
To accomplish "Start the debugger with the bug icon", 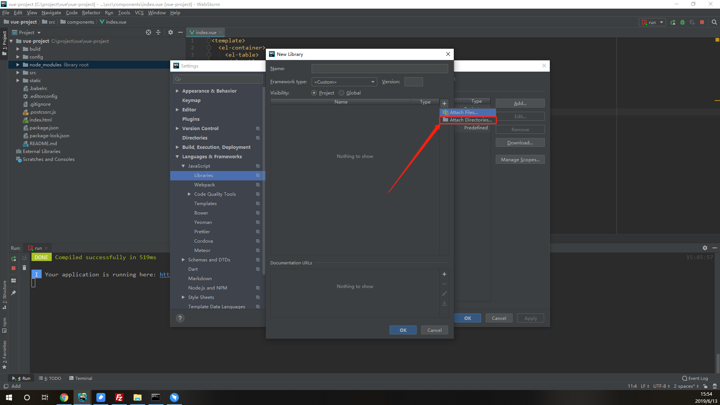I will pyautogui.click(x=682, y=22).
